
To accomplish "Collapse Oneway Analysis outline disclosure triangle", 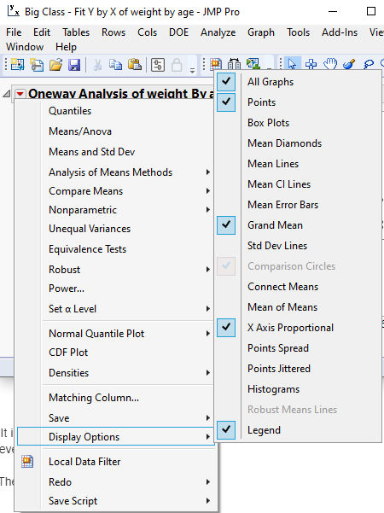I will pyautogui.click(x=7, y=94).
